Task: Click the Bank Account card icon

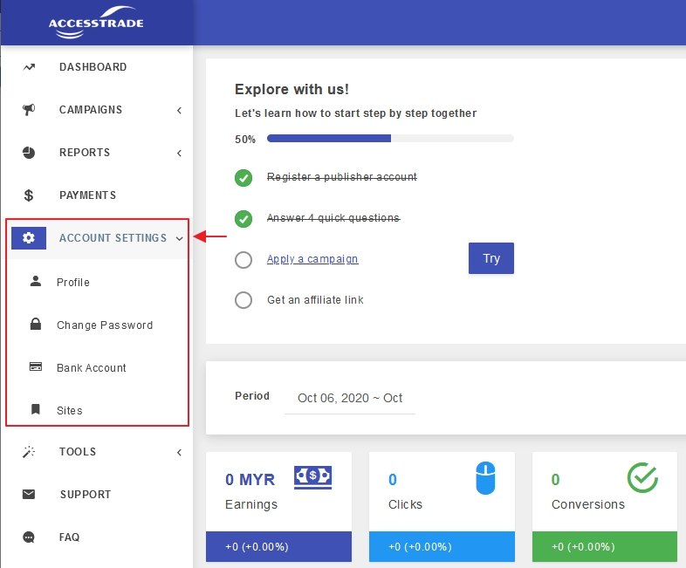Action: click(x=36, y=366)
